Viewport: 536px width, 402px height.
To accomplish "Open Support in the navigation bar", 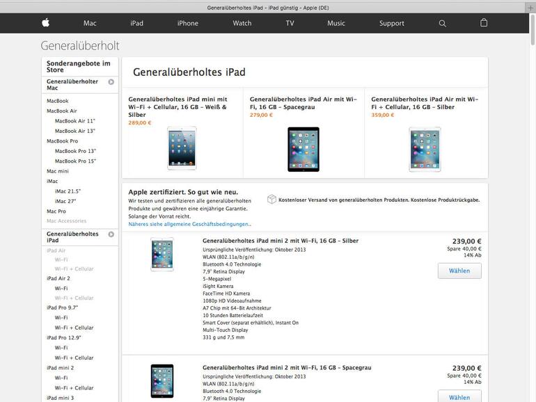I will point(392,23).
